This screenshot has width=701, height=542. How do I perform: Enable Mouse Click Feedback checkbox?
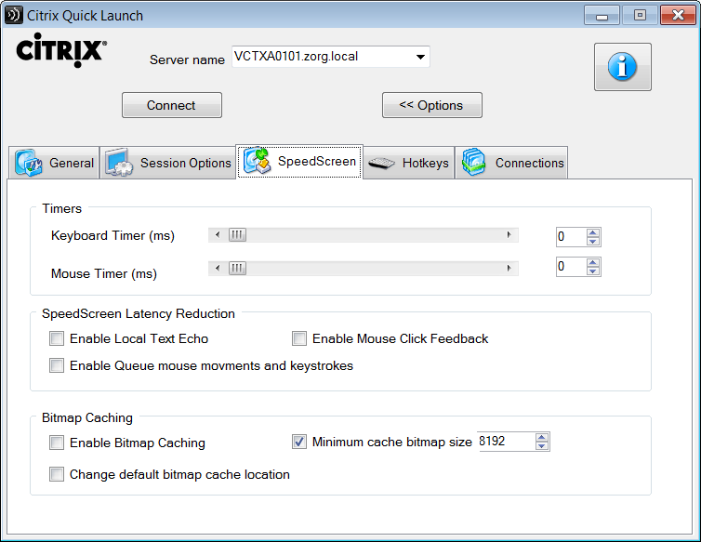coord(299,338)
